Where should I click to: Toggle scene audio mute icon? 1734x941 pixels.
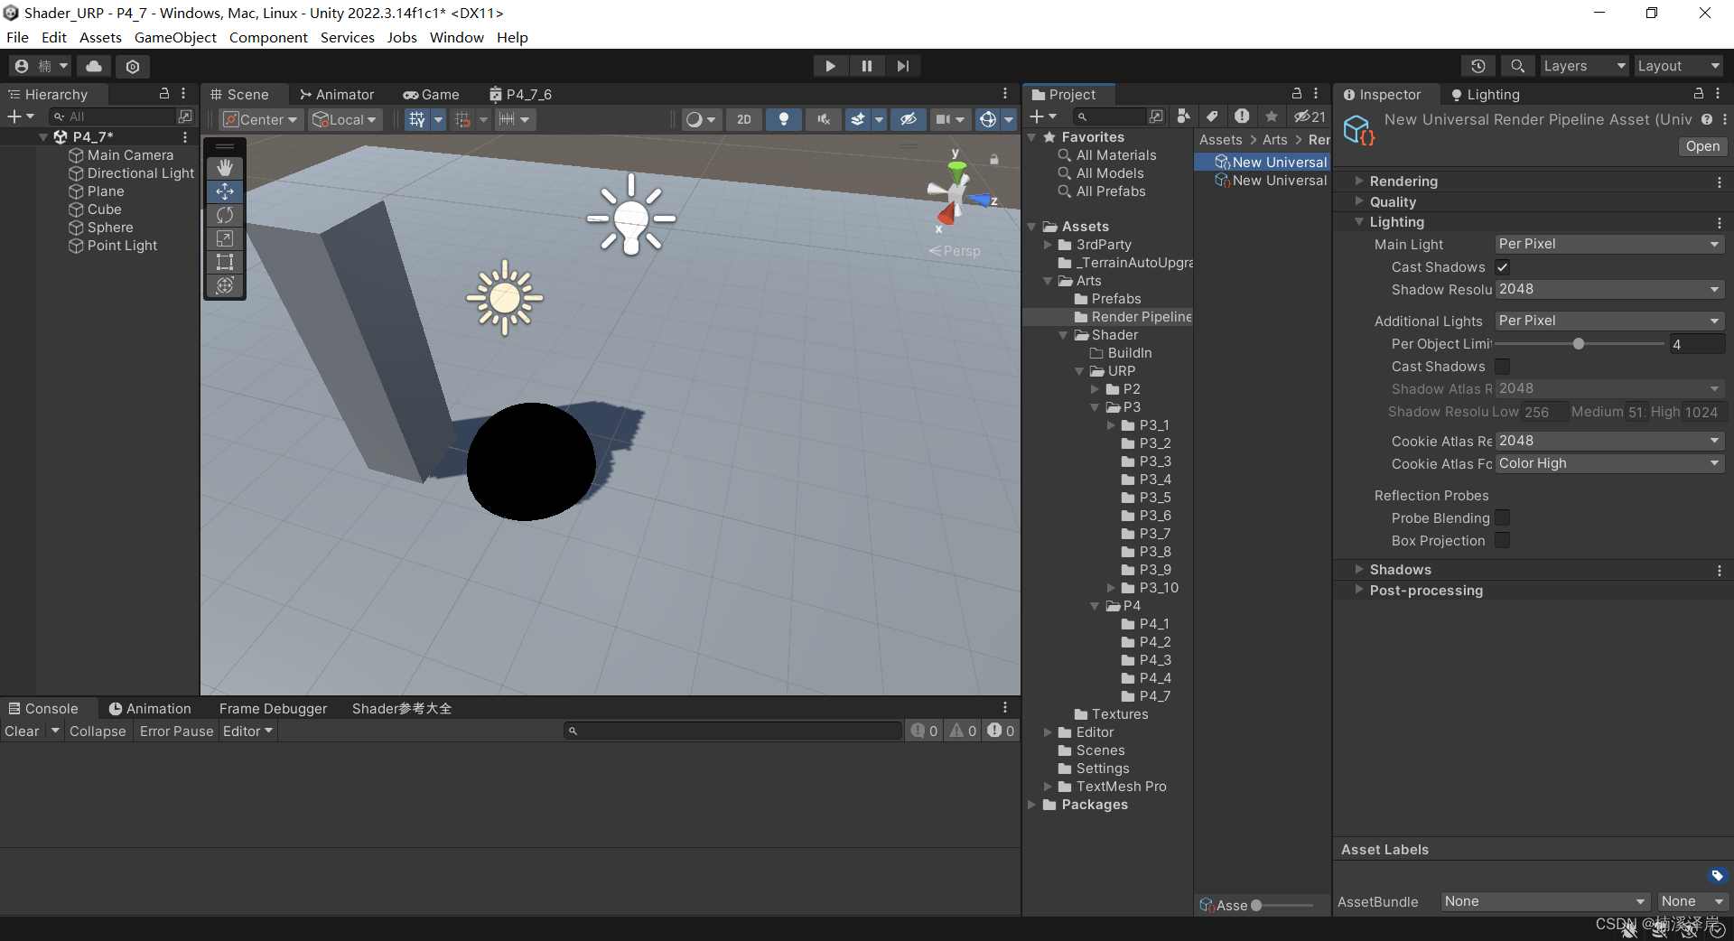coord(824,119)
